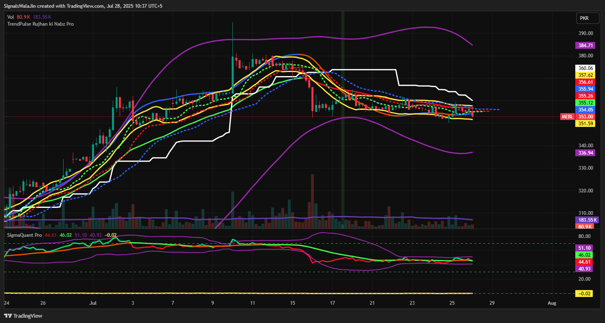
Task: Click the SigmaQuant Pro indicator title
Action: [x=24, y=235]
